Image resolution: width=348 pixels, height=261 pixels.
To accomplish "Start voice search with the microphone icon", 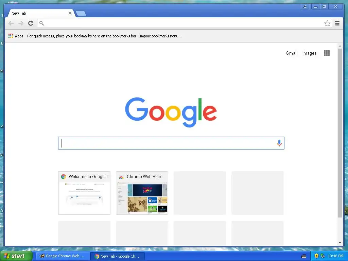I will point(279,143).
